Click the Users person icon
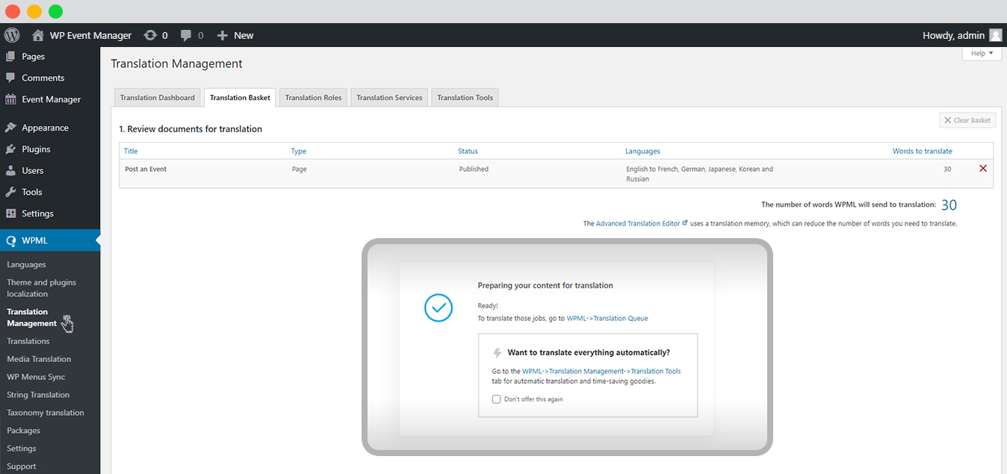The width and height of the screenshot is (1007, 474). 10,170
